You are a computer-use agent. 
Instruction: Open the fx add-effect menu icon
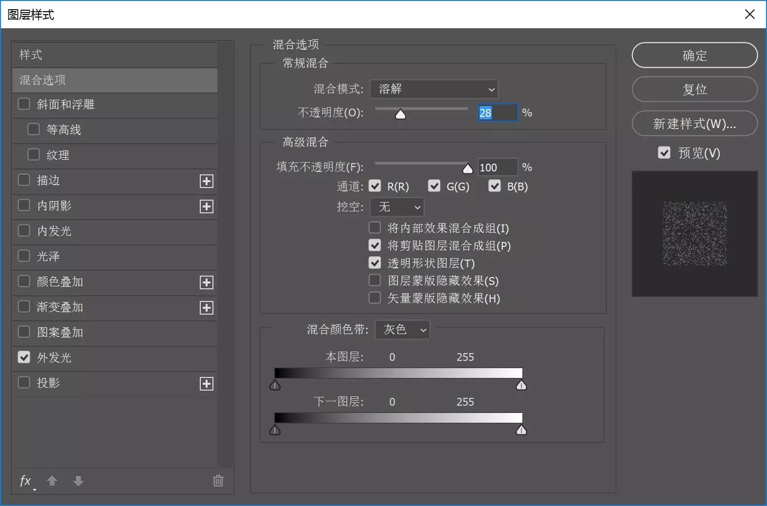click(26, 481)
